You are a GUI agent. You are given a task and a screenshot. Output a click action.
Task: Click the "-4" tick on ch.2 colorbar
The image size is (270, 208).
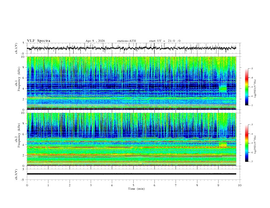point(251,134)
